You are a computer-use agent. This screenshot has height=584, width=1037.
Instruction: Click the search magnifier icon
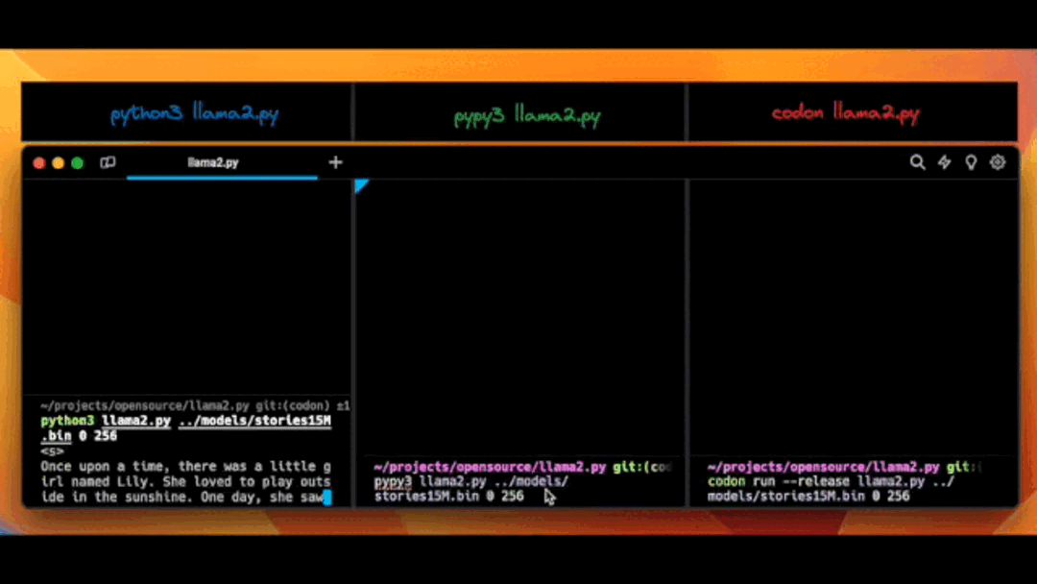917,162
